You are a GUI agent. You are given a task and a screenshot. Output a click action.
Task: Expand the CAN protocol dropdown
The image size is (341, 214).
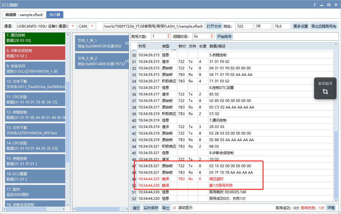coord(92,26)
